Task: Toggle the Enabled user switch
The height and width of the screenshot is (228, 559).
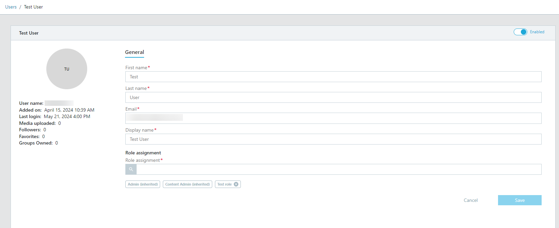Action: pyautogui.click(x=520, y=32)
